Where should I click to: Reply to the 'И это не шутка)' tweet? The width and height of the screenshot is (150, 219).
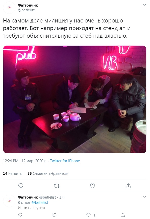(20, 215)
